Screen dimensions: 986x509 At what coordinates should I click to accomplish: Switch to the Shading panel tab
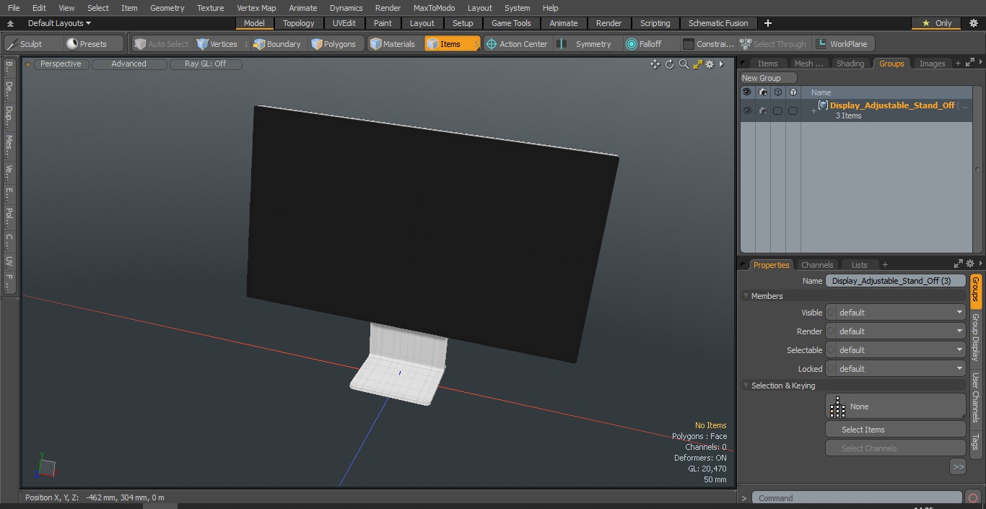[x=850, y=64]
